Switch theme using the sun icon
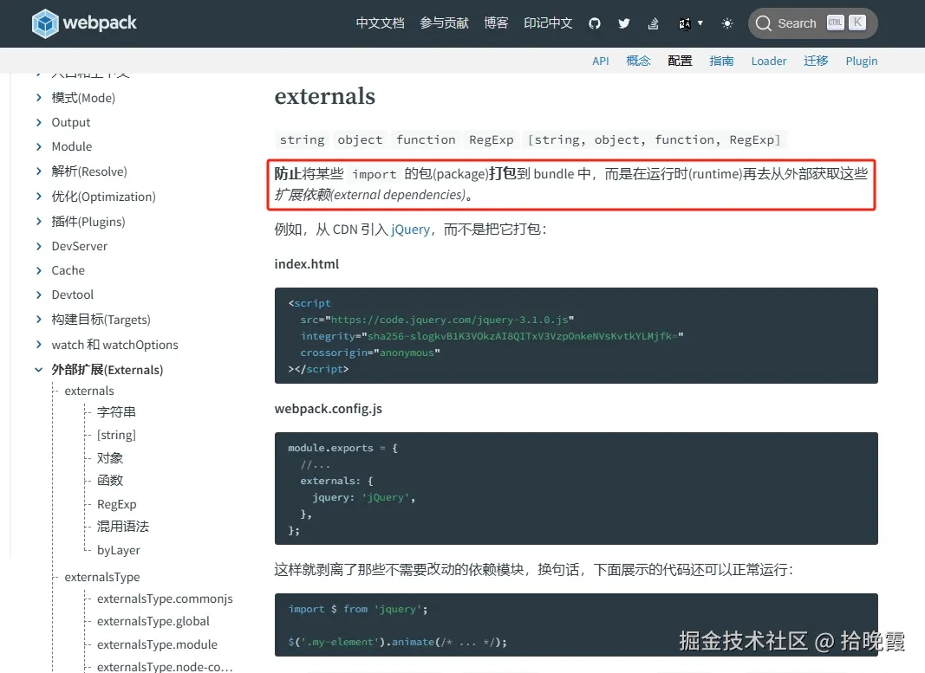925x673 pixels. [726, 23]
